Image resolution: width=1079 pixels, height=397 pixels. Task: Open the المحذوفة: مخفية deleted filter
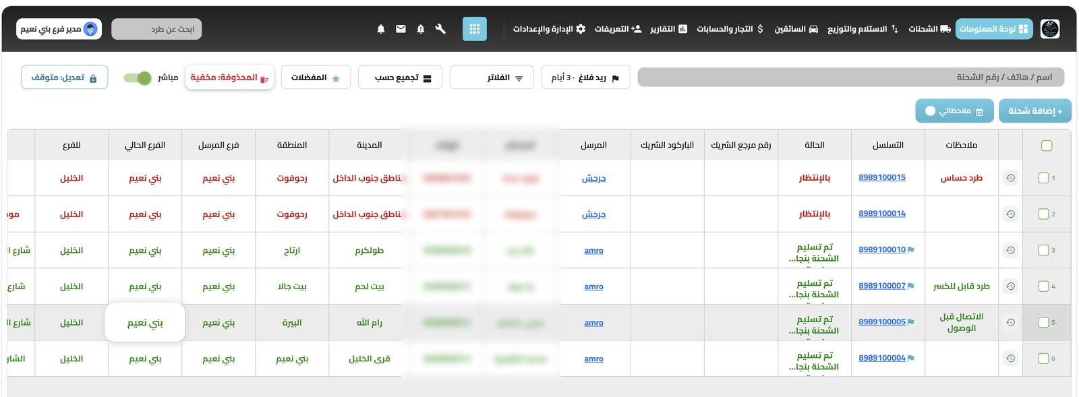point(229,78)
